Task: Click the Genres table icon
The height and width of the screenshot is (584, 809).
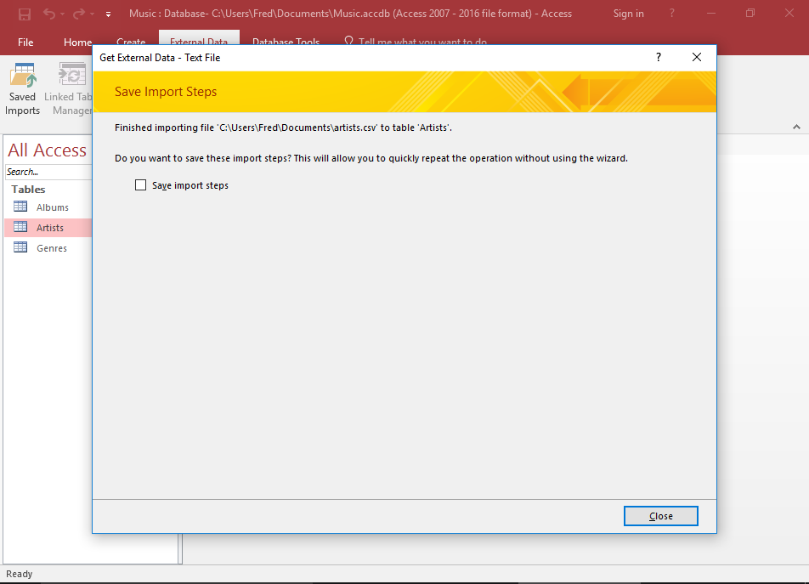Action: coord(20,247)
